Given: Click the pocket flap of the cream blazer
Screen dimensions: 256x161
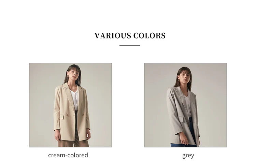Looking at the screenshot, I should click(x=62, y=117).
